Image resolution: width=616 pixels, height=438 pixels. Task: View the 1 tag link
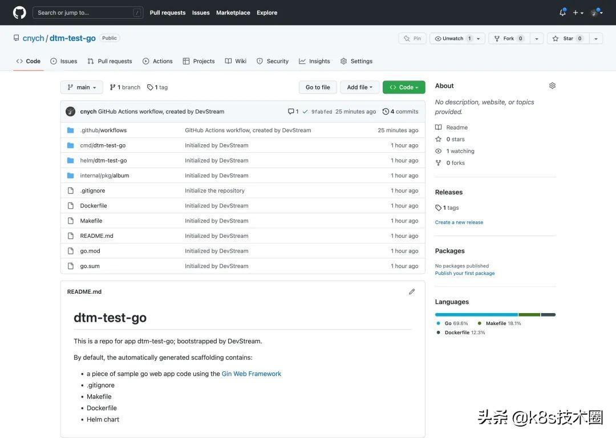[157, 87]
